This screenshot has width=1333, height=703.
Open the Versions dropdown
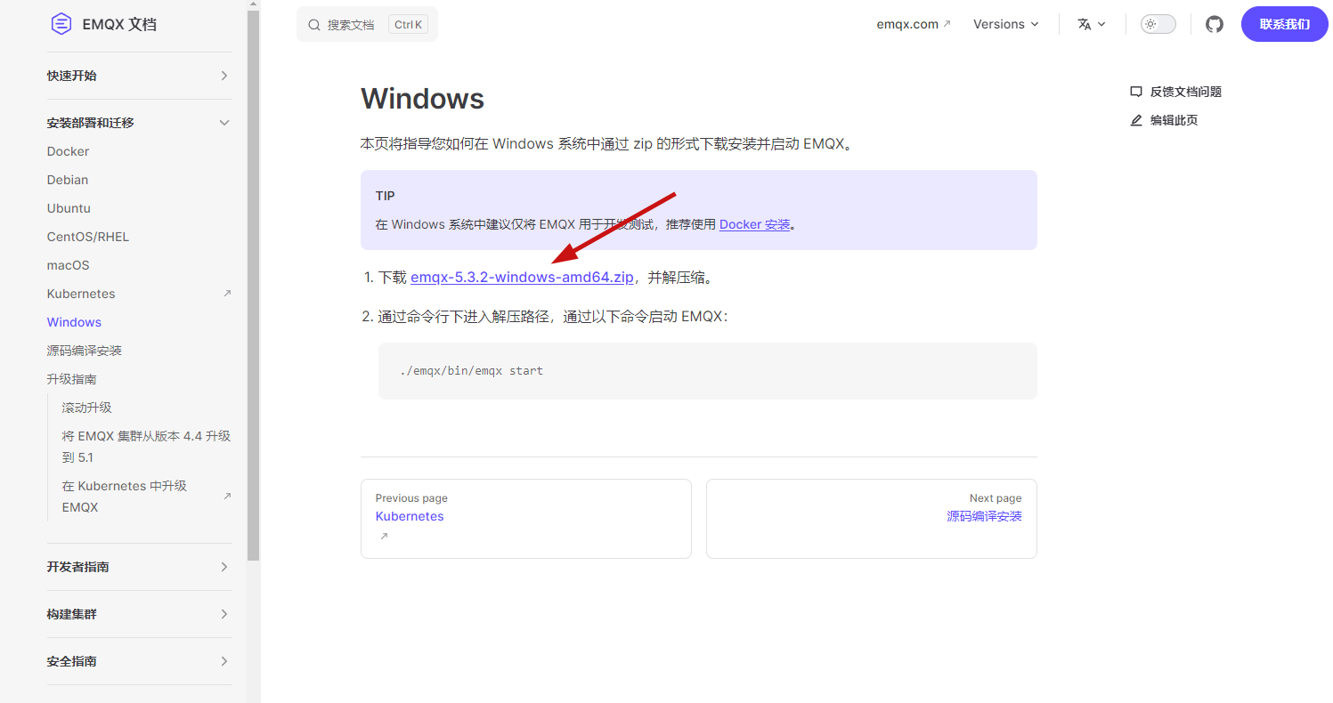tap(1006, 24)
